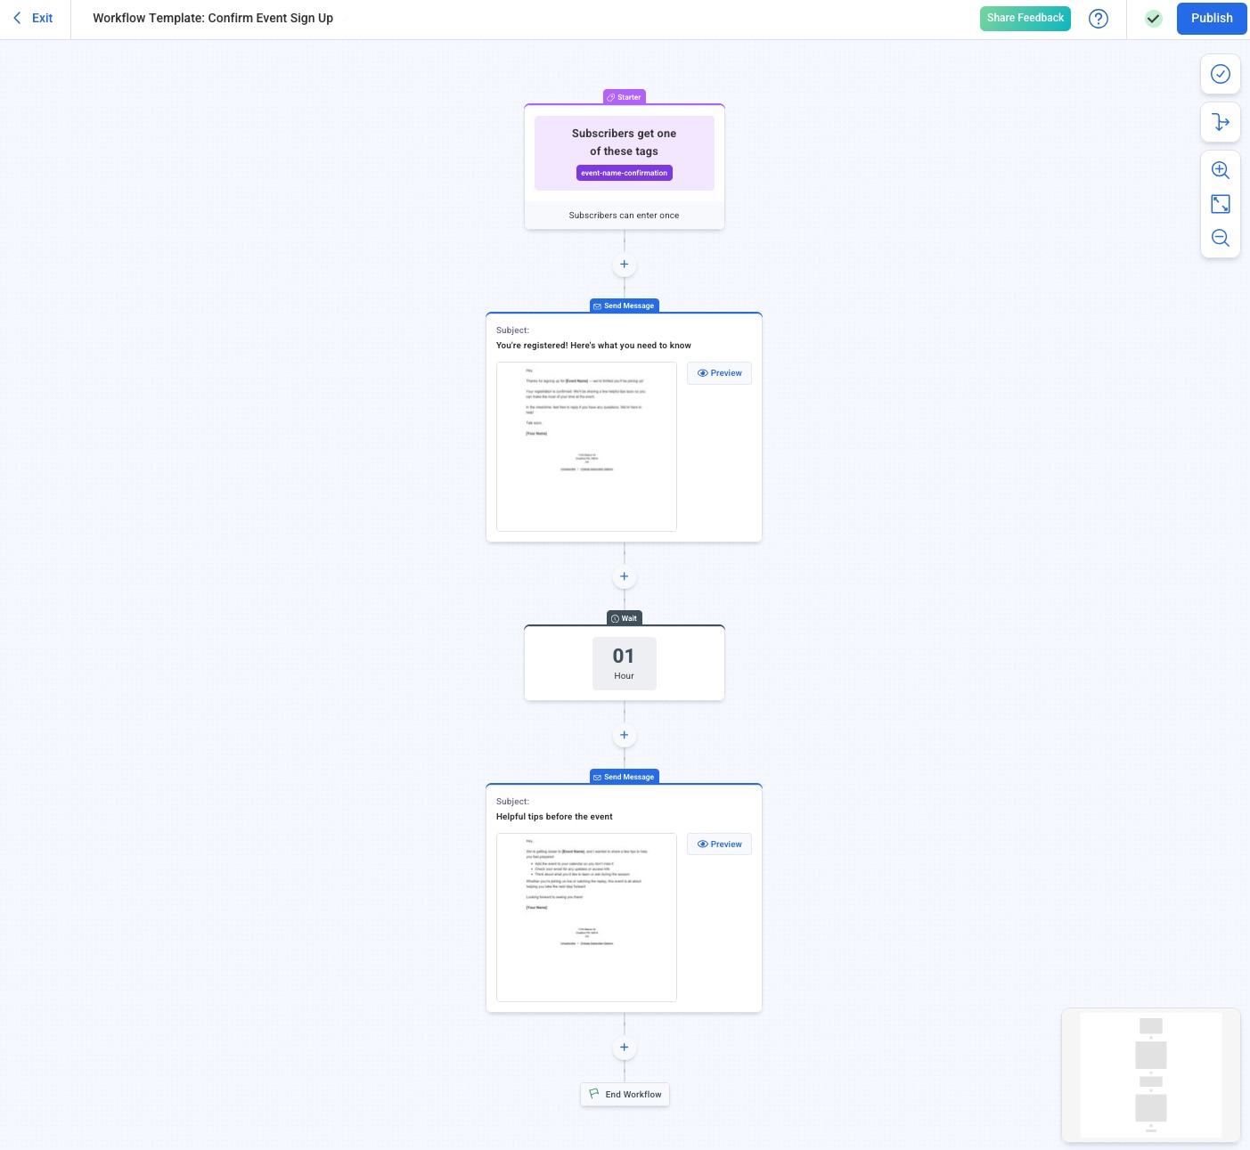Select the 01 Hour Wait node
This screenshot has height=1150, width=1250.
624,663
